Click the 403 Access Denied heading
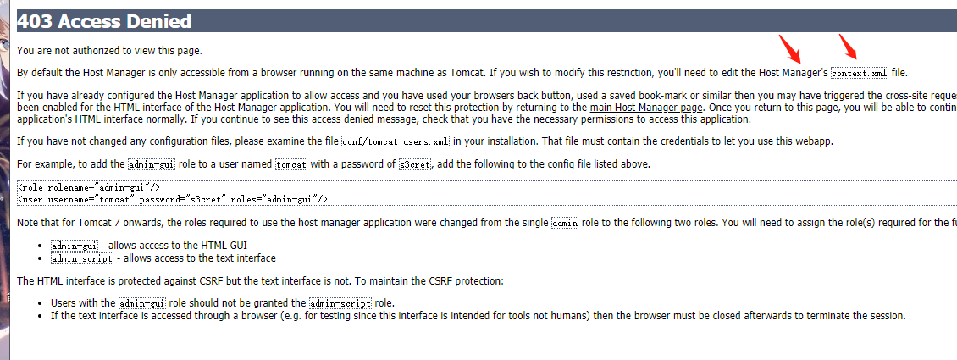Image resolution: width=957 pixels, height=360 pixels. tap(104, 21)
